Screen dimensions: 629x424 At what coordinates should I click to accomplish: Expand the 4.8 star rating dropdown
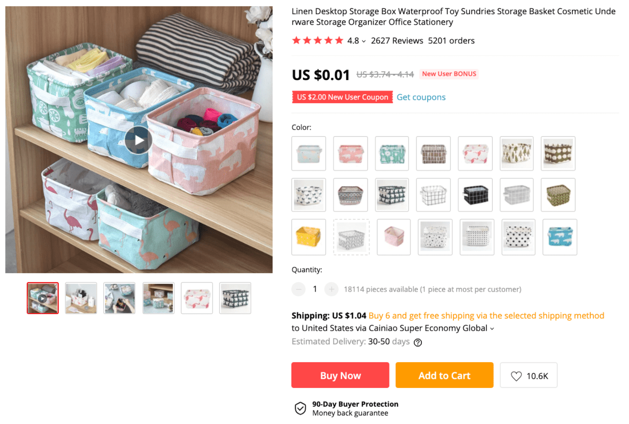tap(364, 41)
